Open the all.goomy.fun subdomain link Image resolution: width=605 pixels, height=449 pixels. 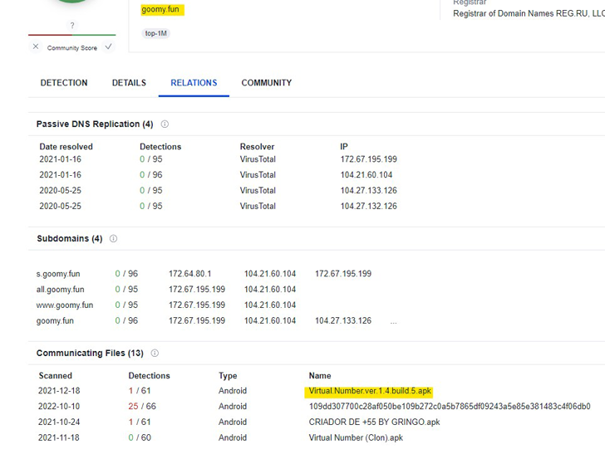point(61,290)
